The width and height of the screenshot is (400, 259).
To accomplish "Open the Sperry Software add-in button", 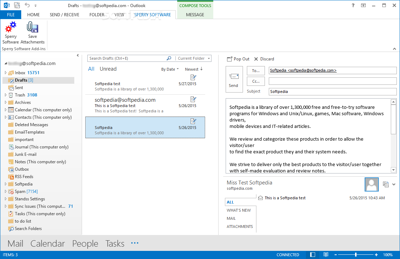I will pos(11,33).
